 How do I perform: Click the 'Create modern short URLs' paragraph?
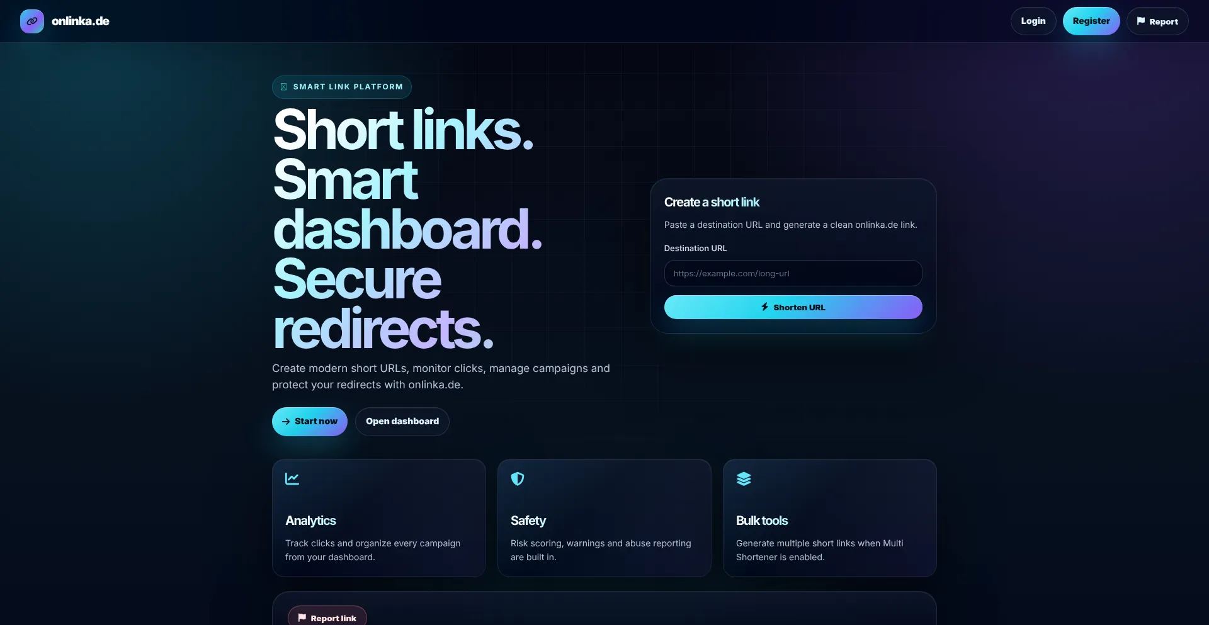point(441,376)
